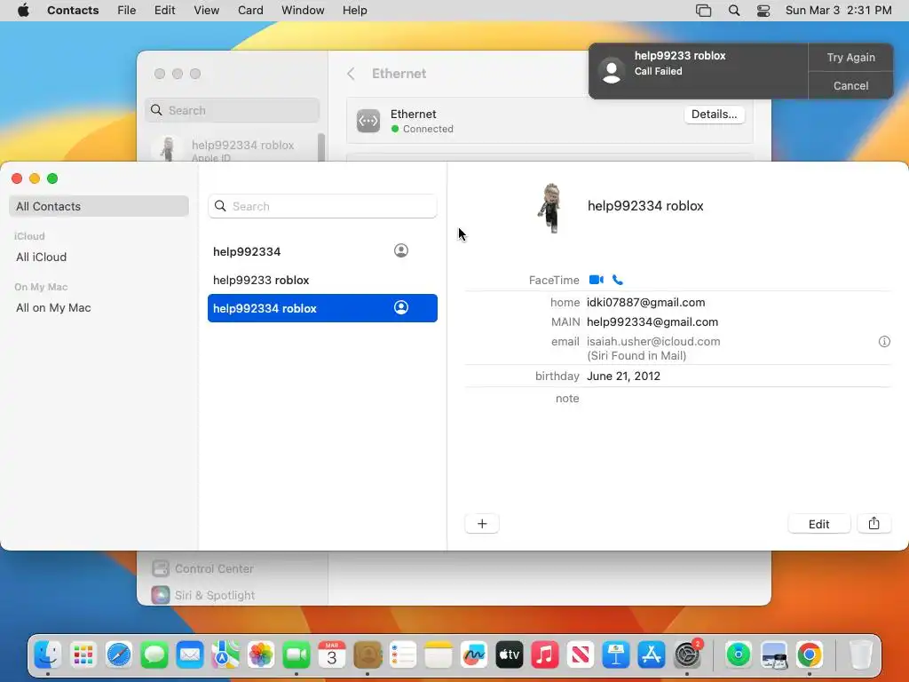This screenshot has height=682, width=909.
Task: Open Mail from the Dock
Action: [x=190, y=654]
